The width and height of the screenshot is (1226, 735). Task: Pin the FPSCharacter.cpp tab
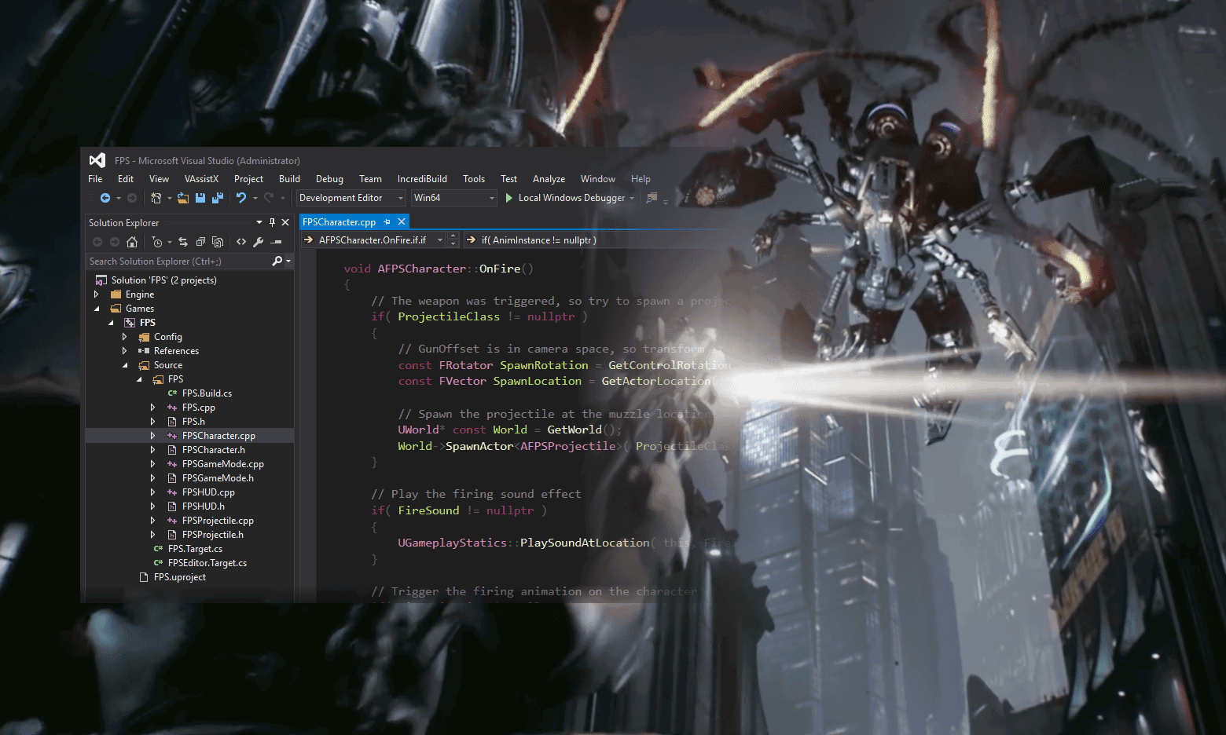[x=389, y=221]
